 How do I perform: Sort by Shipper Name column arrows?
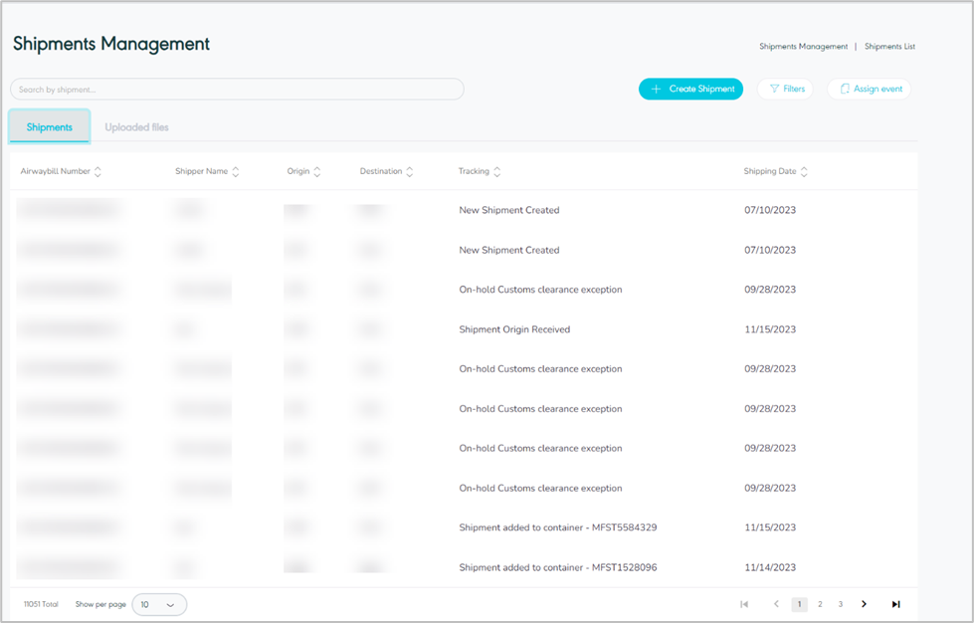(x=236, y=172)
